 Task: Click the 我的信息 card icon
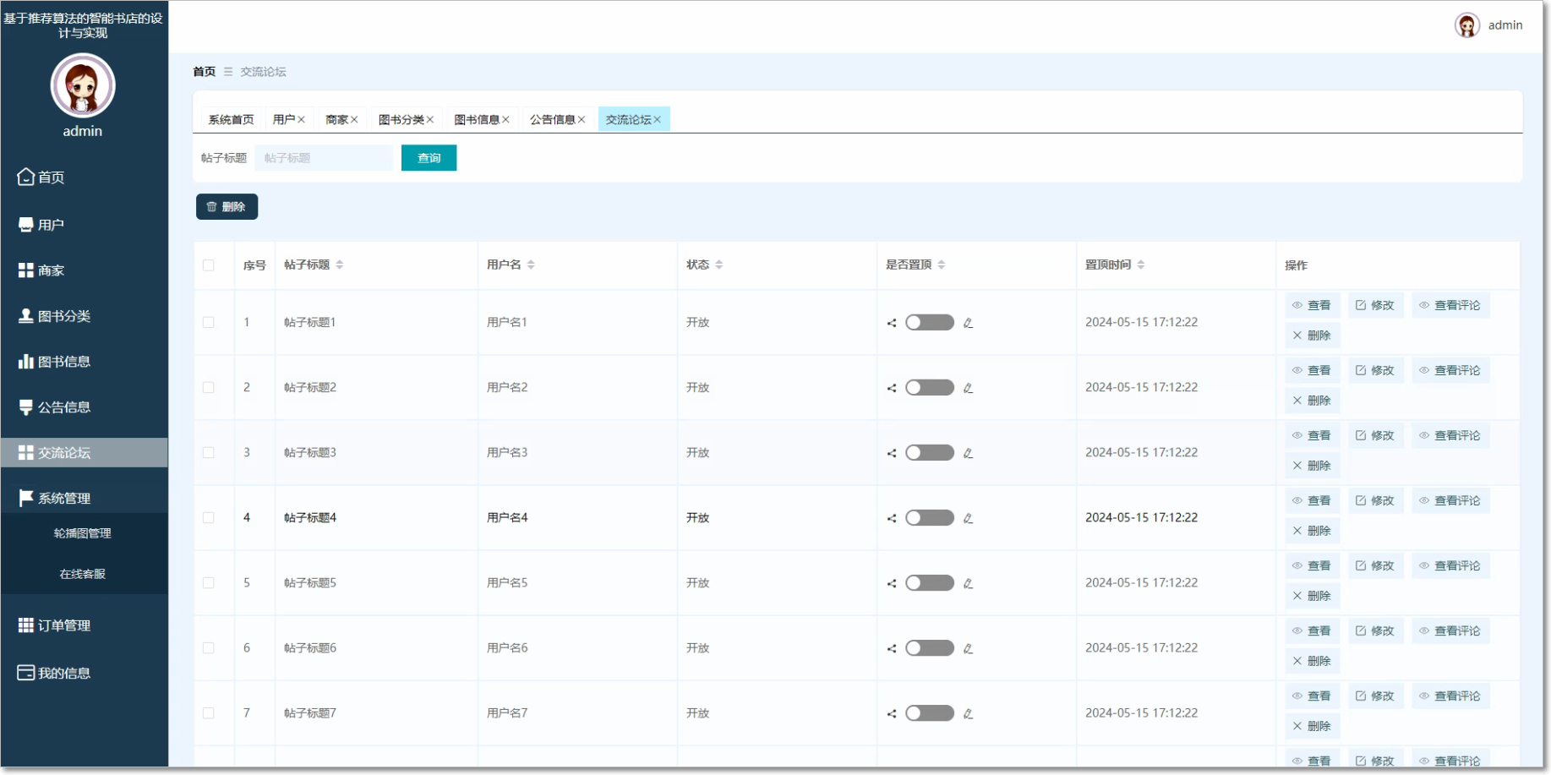coord(26,673)
